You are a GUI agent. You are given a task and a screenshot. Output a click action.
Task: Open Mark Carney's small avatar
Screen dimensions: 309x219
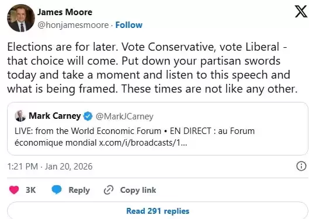point(20,116)
